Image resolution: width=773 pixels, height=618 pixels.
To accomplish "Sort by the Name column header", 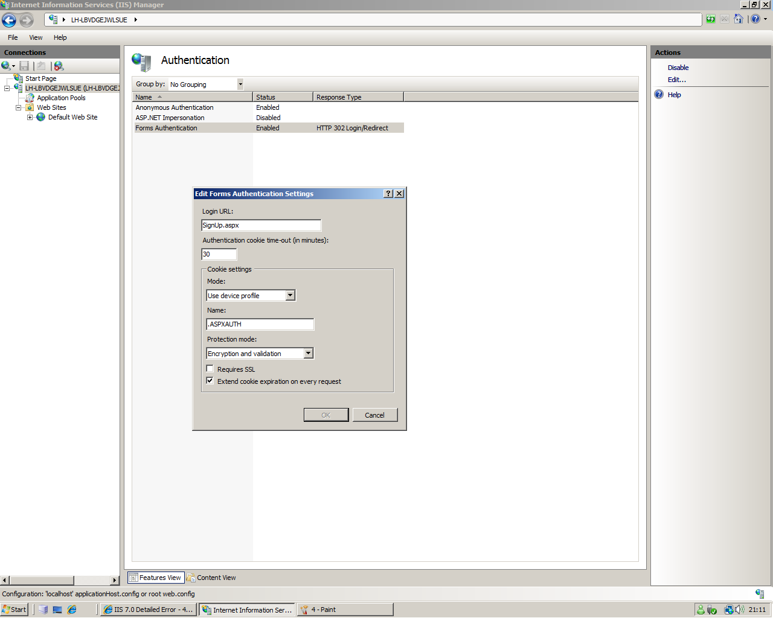I will (x=193, y=97).
